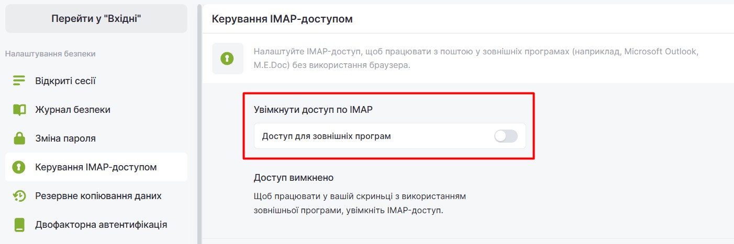The width and height of the screenshot is (734, 244).
Task: Open the Відкриті сесії menu item
Action: tap(65, 81)
